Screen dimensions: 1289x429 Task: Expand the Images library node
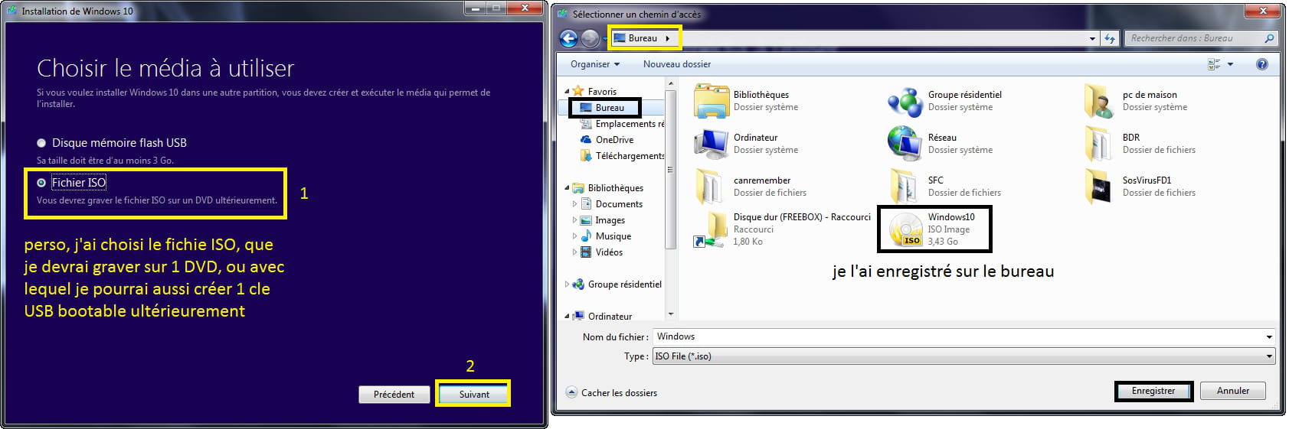click(x=575, y=220)
